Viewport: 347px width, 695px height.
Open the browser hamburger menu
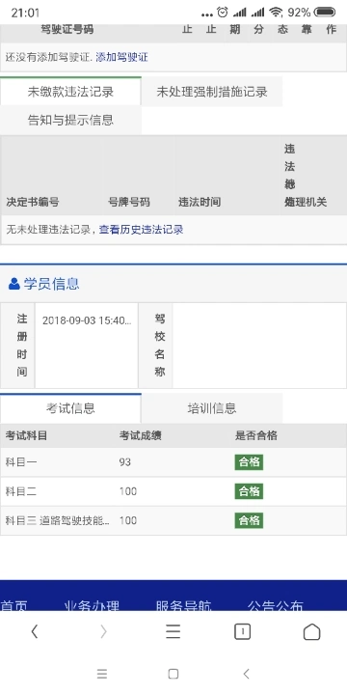tap(173, 631)
